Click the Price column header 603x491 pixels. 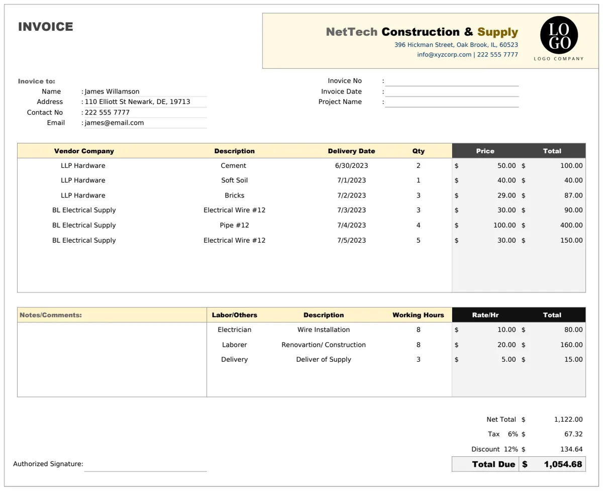click(485, 151)
